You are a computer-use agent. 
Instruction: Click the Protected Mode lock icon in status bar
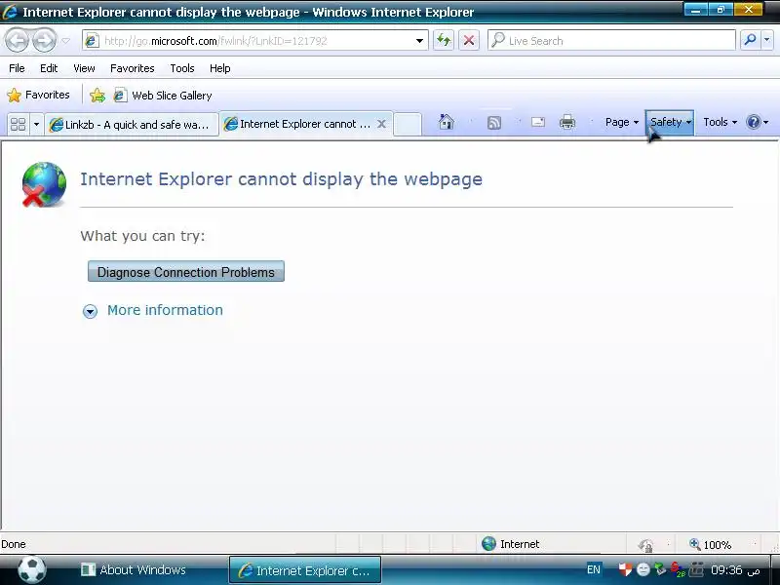click(645, 545)
